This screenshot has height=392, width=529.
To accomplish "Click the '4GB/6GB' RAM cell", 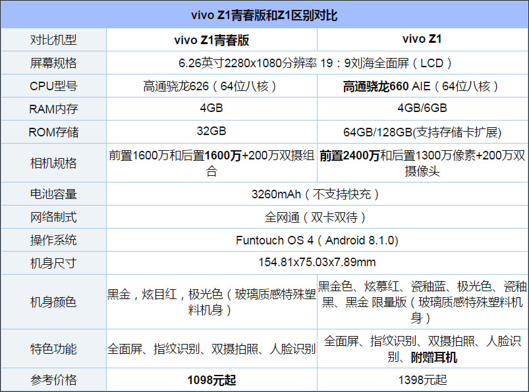I will coord(422,108).
